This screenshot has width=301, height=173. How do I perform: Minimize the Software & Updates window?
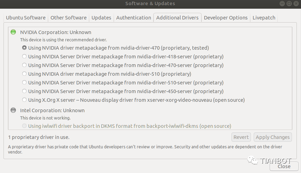click(282, 3)
